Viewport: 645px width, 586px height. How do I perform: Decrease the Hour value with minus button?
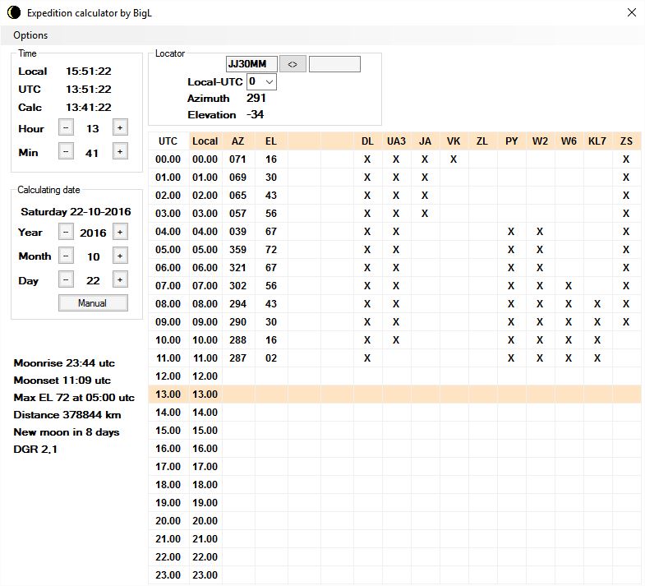(x=67, y=127)
